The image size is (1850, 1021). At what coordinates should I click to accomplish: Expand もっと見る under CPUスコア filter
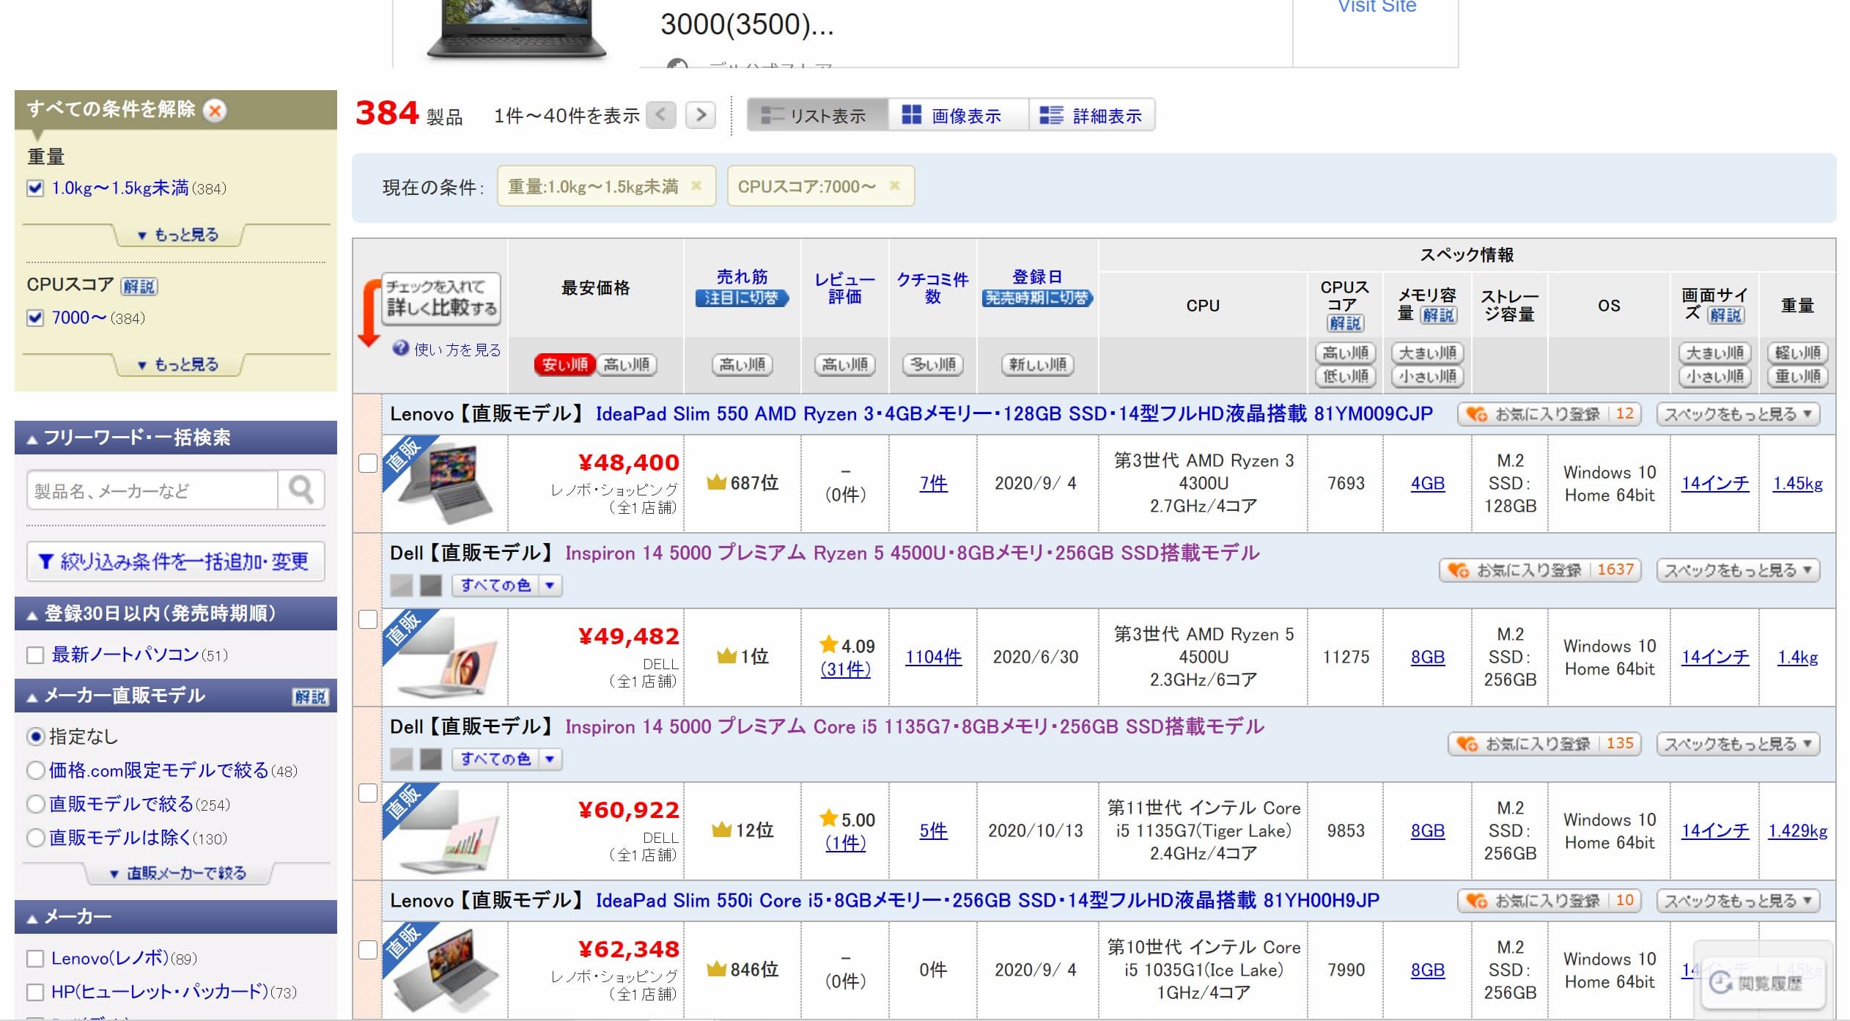click(x=179, y=365)
